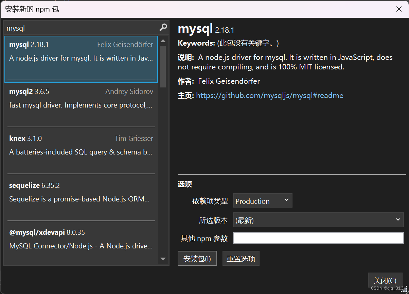Open the mysqljs GitHub homepage link
Screen dimensions: 409x294
270,96
